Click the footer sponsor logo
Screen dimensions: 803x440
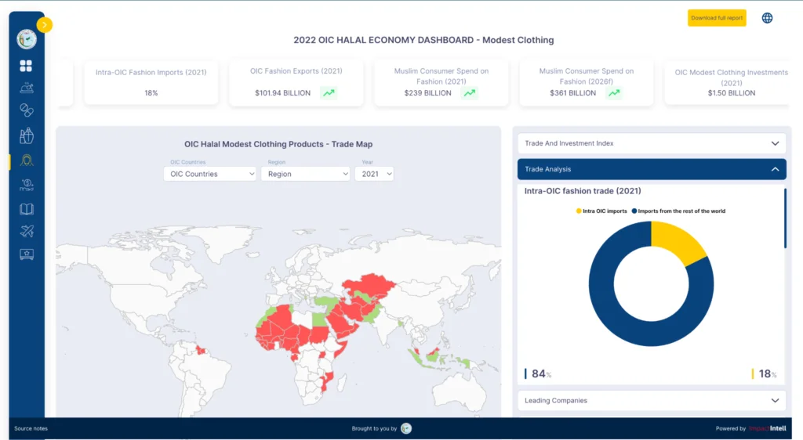[406, 428]
